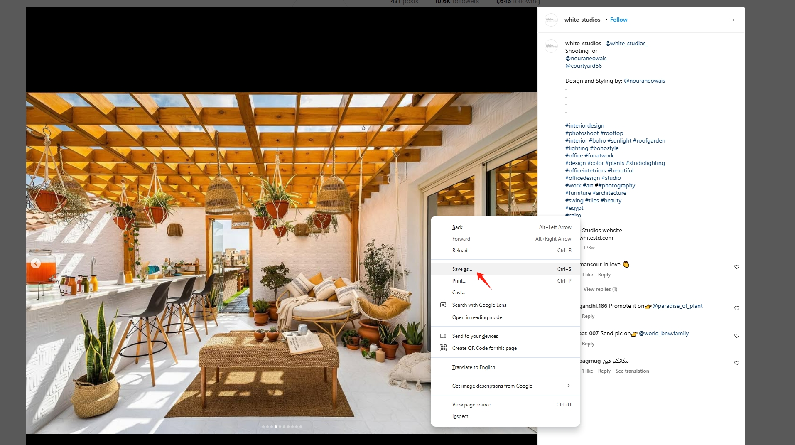Open the @world_bnw.family mention
This screenshot has height=445, width=795.
663,333
